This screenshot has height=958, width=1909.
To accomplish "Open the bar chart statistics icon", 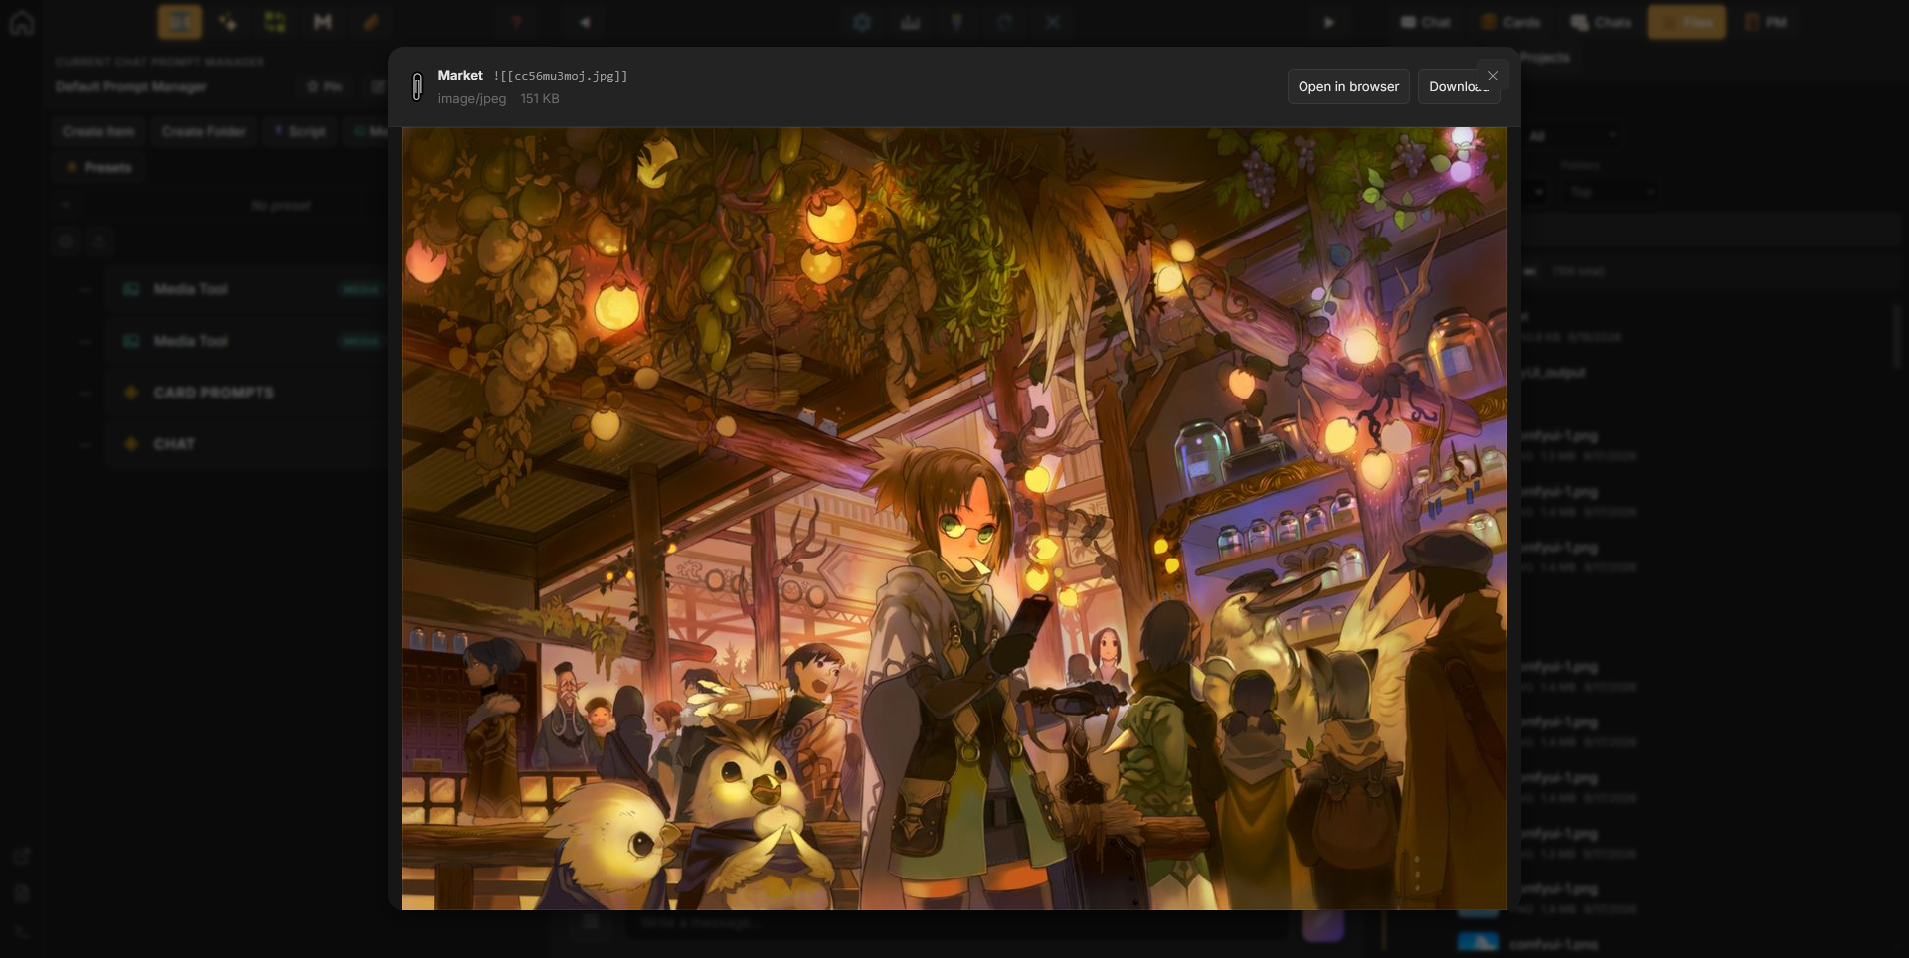I will click(910, 22).
